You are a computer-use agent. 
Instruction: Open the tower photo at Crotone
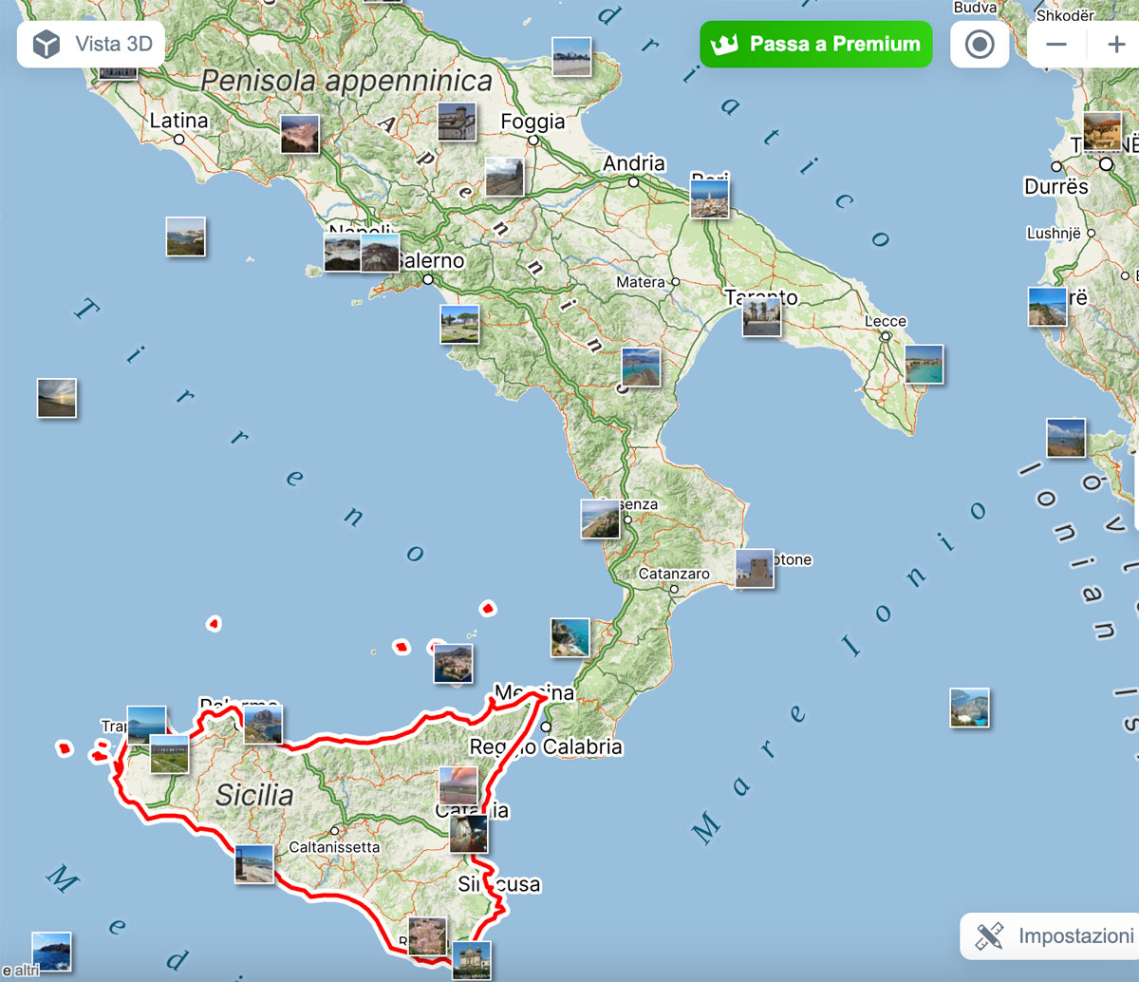point(755,568)
